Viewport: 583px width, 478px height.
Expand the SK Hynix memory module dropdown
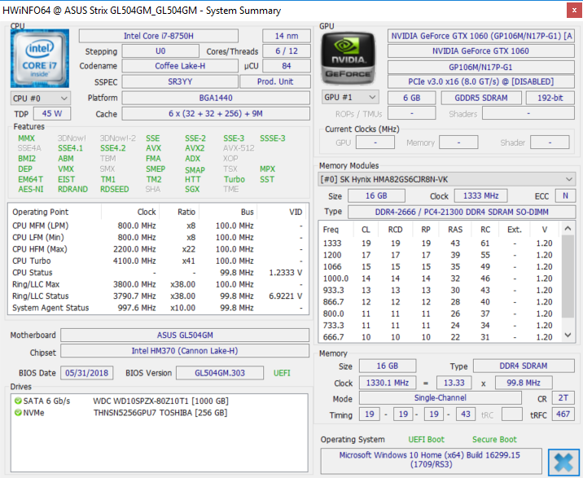[x=447, y=180]
